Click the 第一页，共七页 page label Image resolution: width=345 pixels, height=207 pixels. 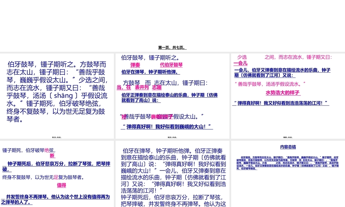coord(172,47)
